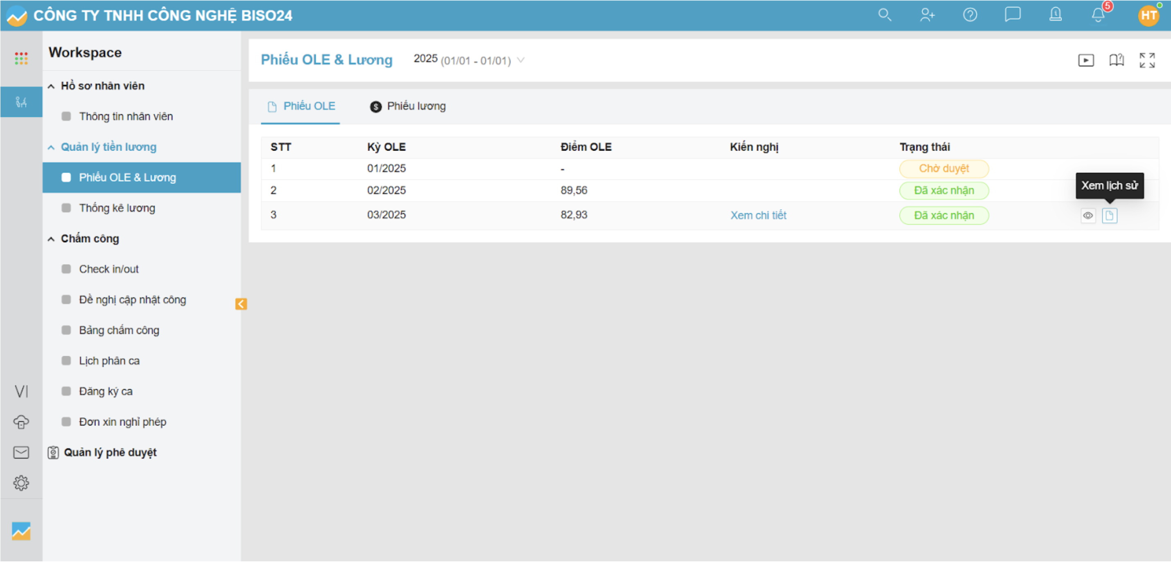Open notifications bell with badge
This screenshot has width=1171, height=563.
[x=1098, y=15]
